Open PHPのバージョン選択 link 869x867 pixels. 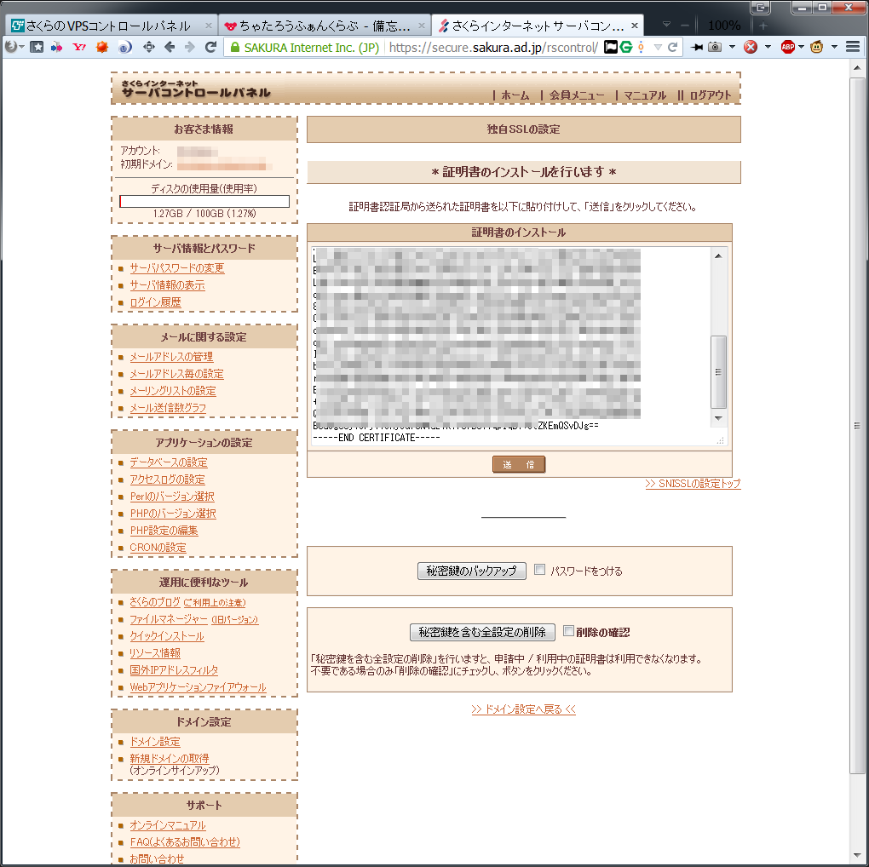pyautogui.click(x=173, y=514)
